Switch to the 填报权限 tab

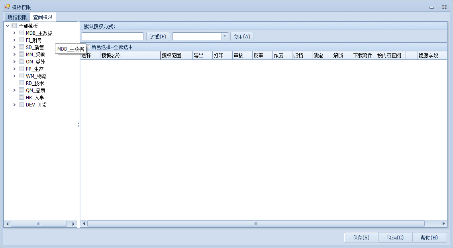(17, 18)
